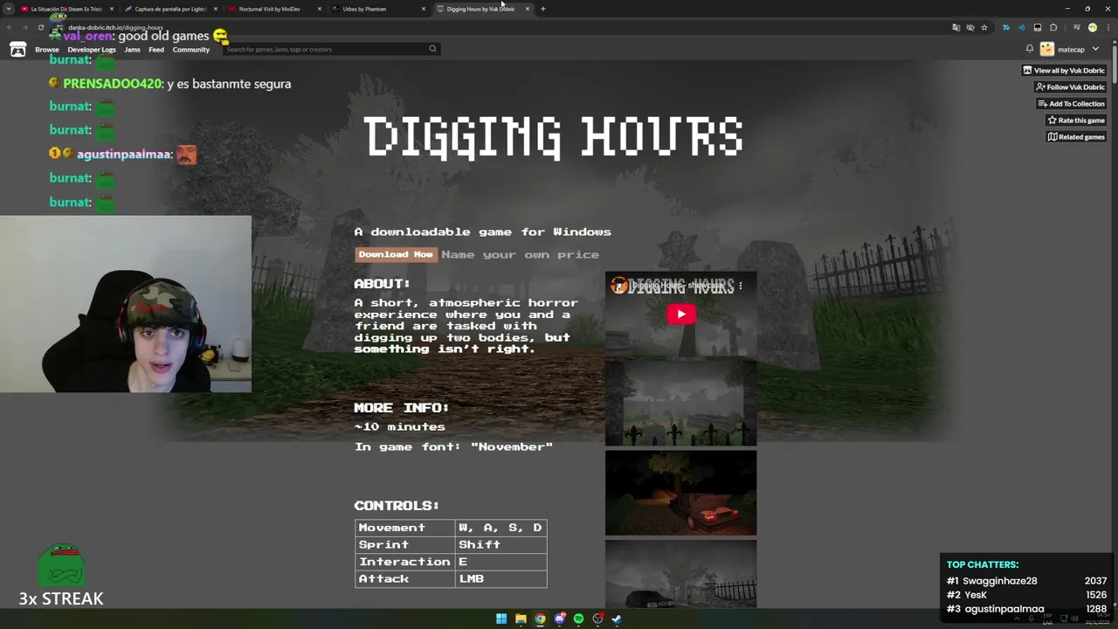Open the notifications bell
This screenshot has height=629, width=1118.
[1030, 49]
